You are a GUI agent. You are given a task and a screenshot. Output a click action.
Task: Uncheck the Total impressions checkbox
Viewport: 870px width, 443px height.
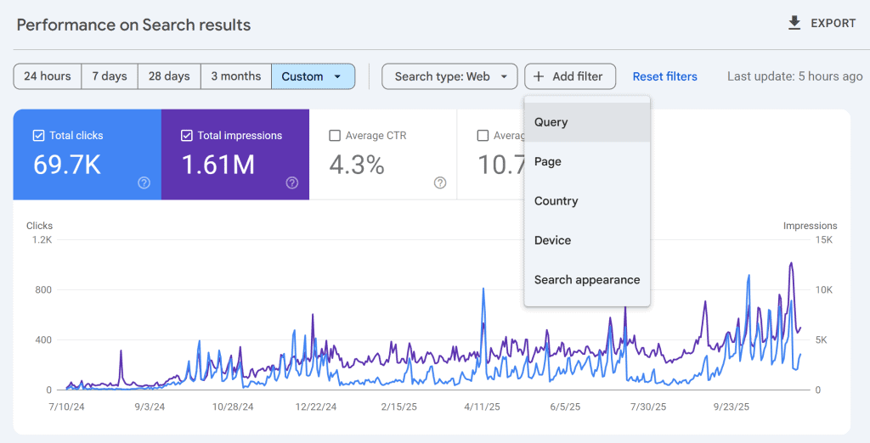pos(186,135)
